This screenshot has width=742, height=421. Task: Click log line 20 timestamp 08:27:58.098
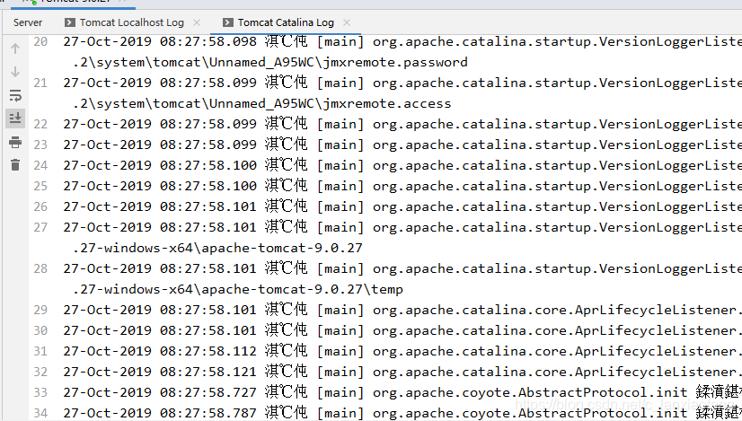coord(208,41)
